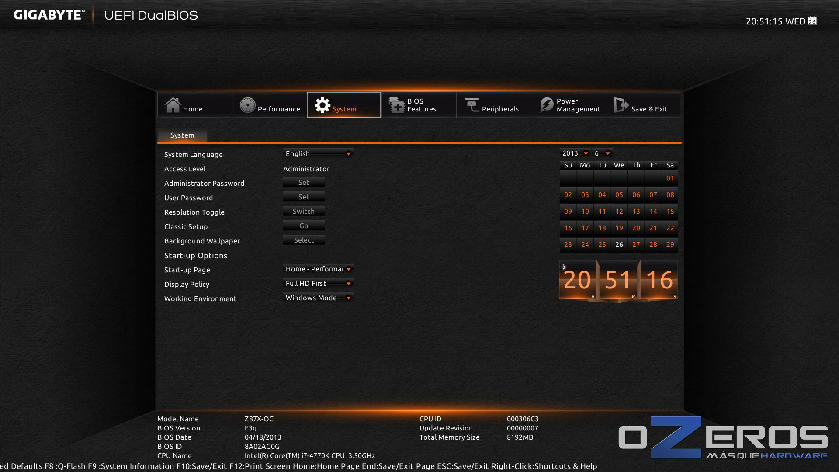Click Go for Classic Setup

tap(304, 226)
